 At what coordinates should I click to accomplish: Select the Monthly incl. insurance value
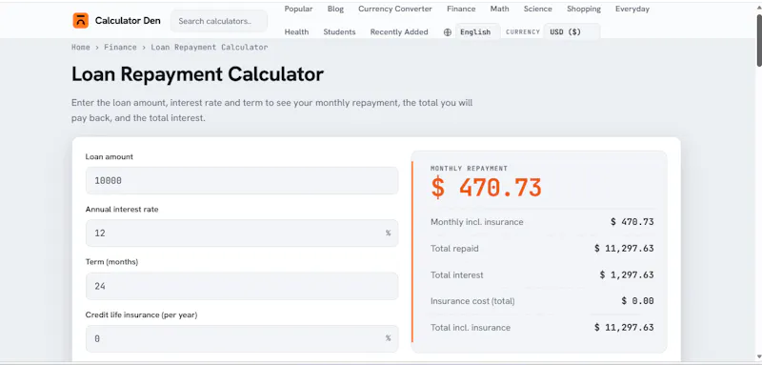(632, 222)
